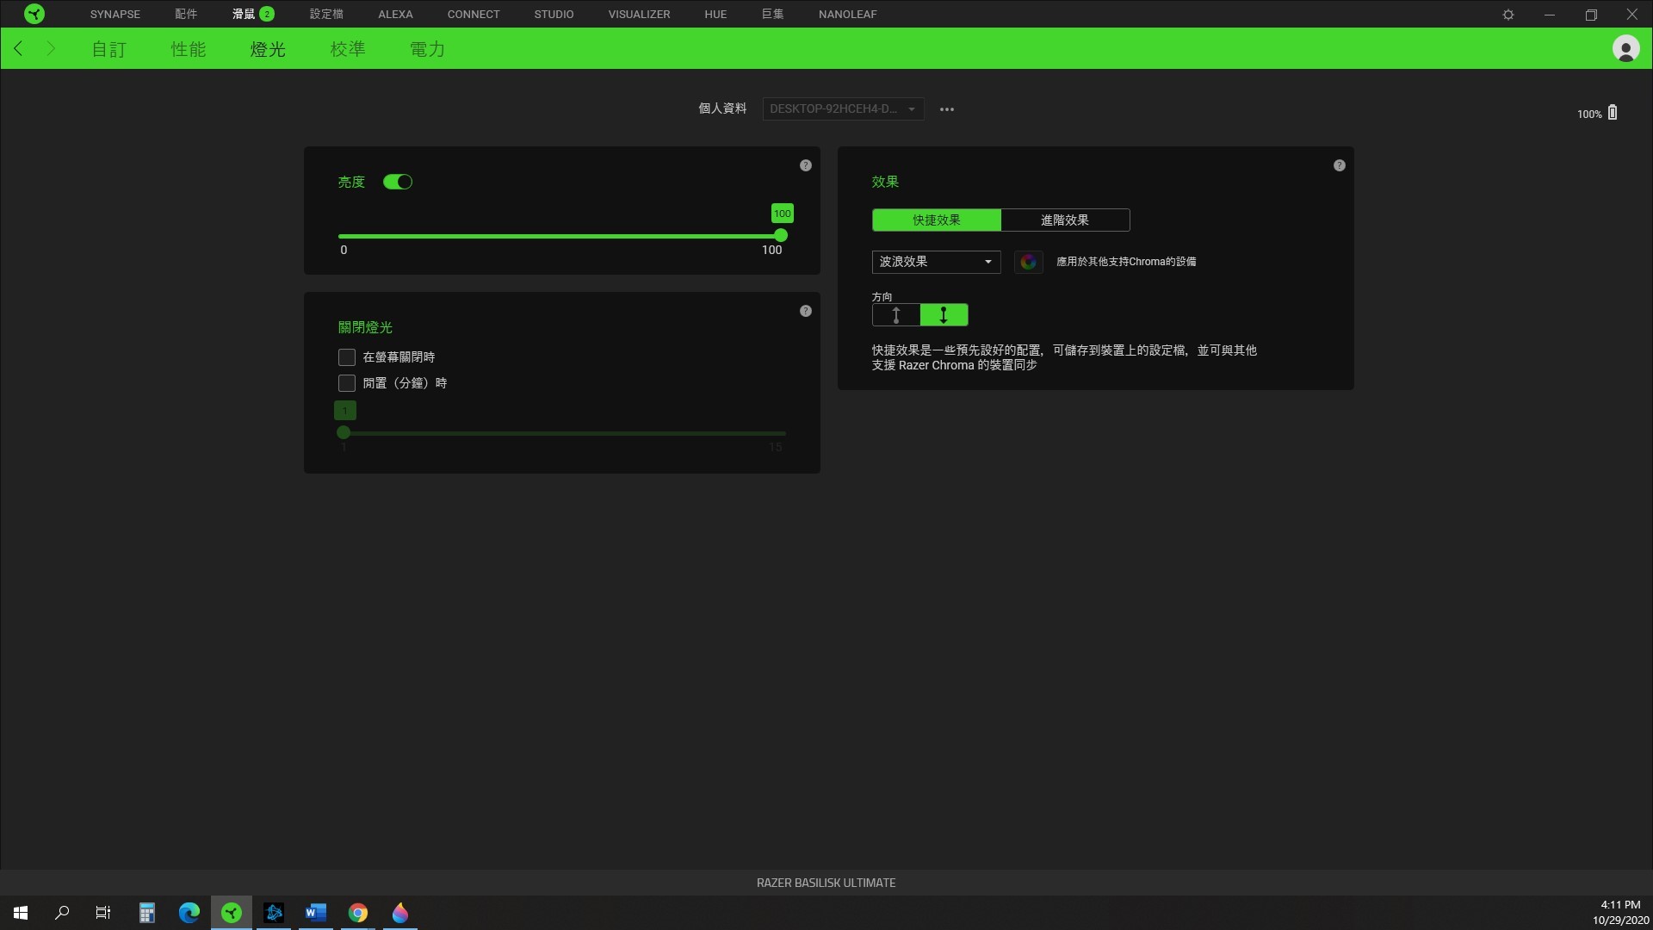This screenshot has height=930, width=1653.
Task: Expand the 波浪效果 effect dropdown
Action: [x=936, y=262]
